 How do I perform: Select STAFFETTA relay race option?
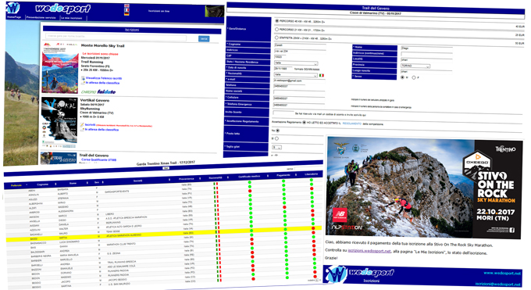click(x=276, y=38)
